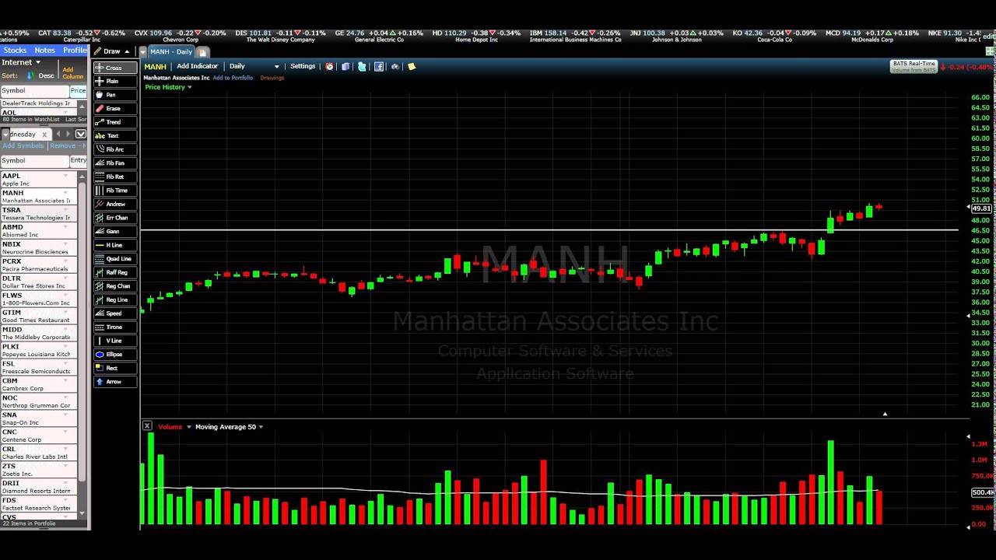Select the Trend line tool
This screenshot has width=996, height=560.
point(115,122)
